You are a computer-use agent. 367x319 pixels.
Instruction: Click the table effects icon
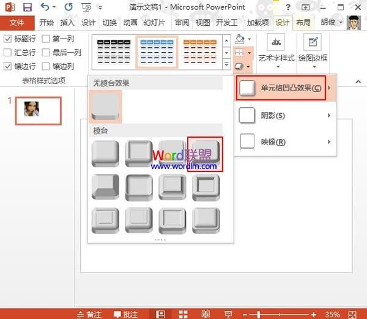pyautogui.click(x=239, y=67)
